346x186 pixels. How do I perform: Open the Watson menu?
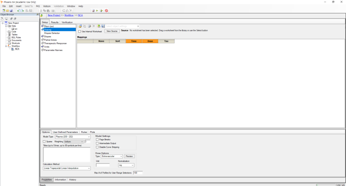pyautogui.click(x=47, y=6)
